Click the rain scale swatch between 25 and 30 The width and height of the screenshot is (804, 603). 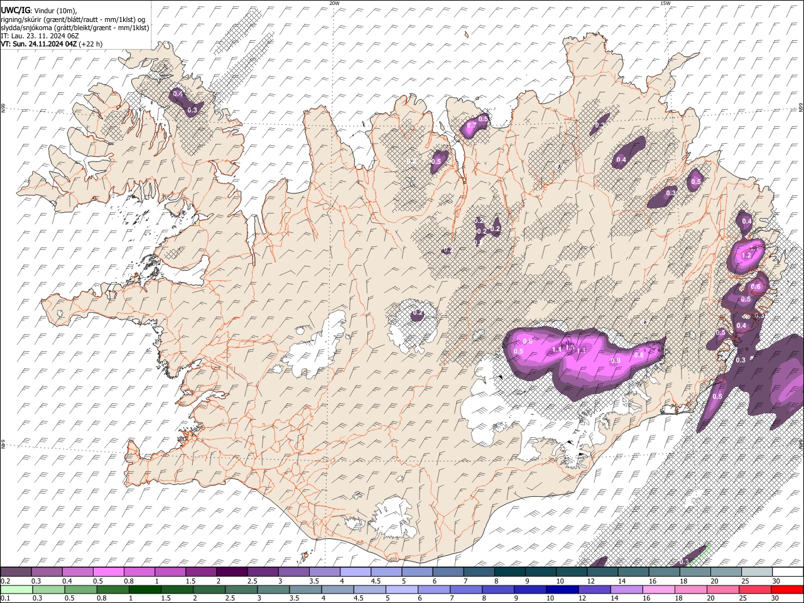(x=755, y=589)
